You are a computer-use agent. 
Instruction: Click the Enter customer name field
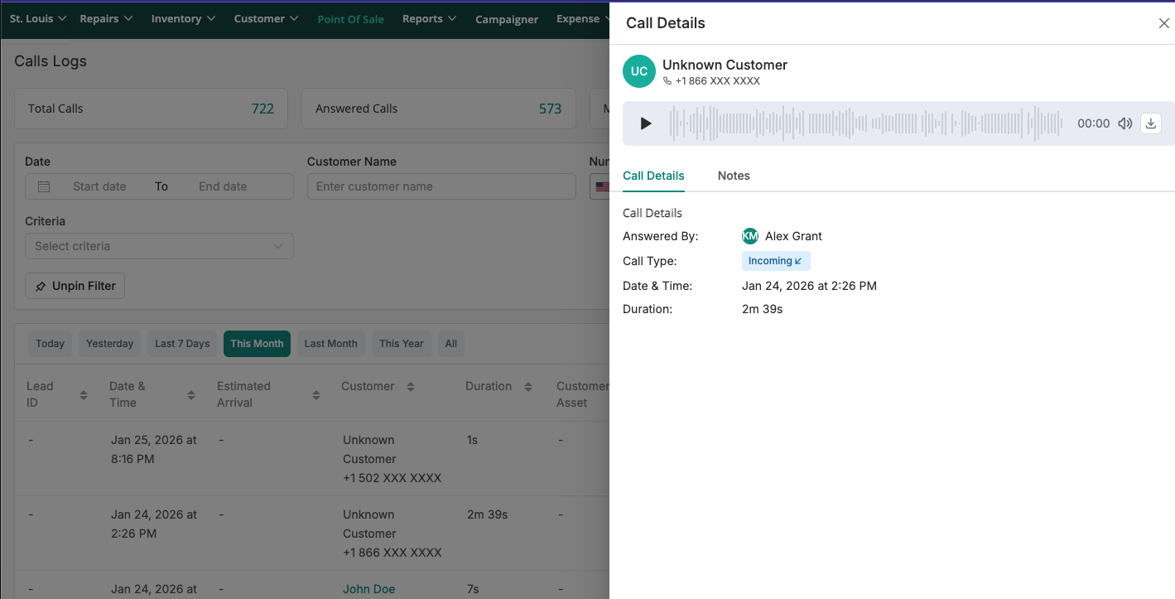pyautogui.click(x=441, y=186)
